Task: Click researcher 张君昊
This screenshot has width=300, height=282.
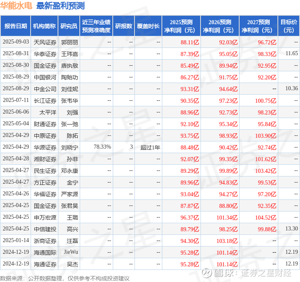Action: (69, 206)
